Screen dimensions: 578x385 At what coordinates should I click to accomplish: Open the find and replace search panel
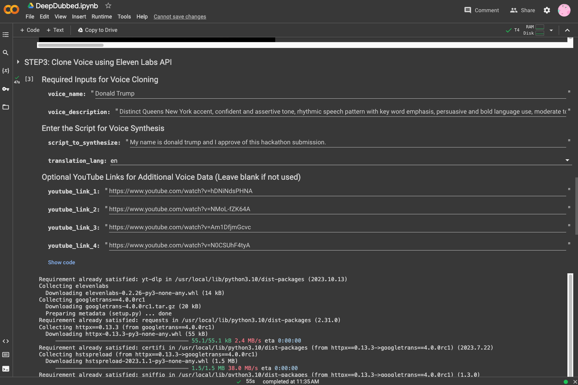tap(6, 52)
